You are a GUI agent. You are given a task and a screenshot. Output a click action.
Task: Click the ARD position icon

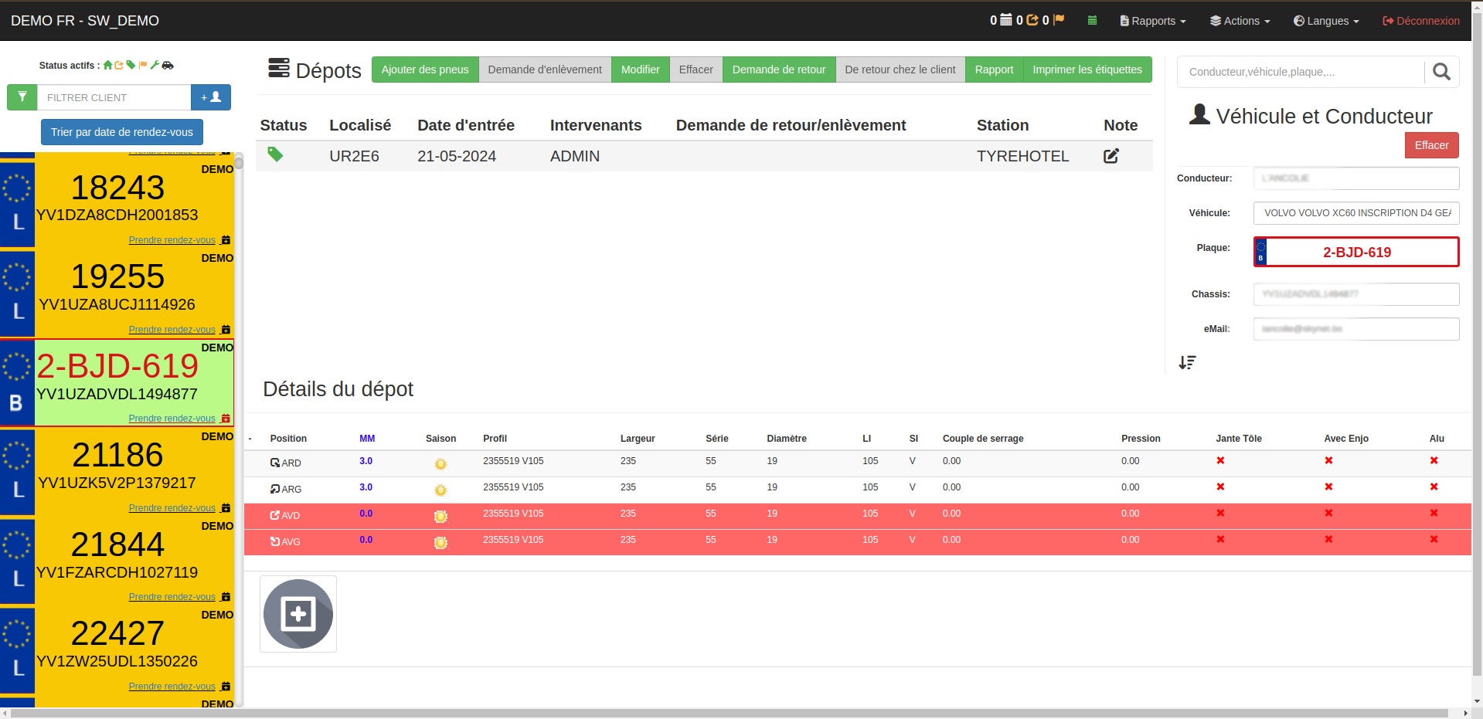pos(274,463)
